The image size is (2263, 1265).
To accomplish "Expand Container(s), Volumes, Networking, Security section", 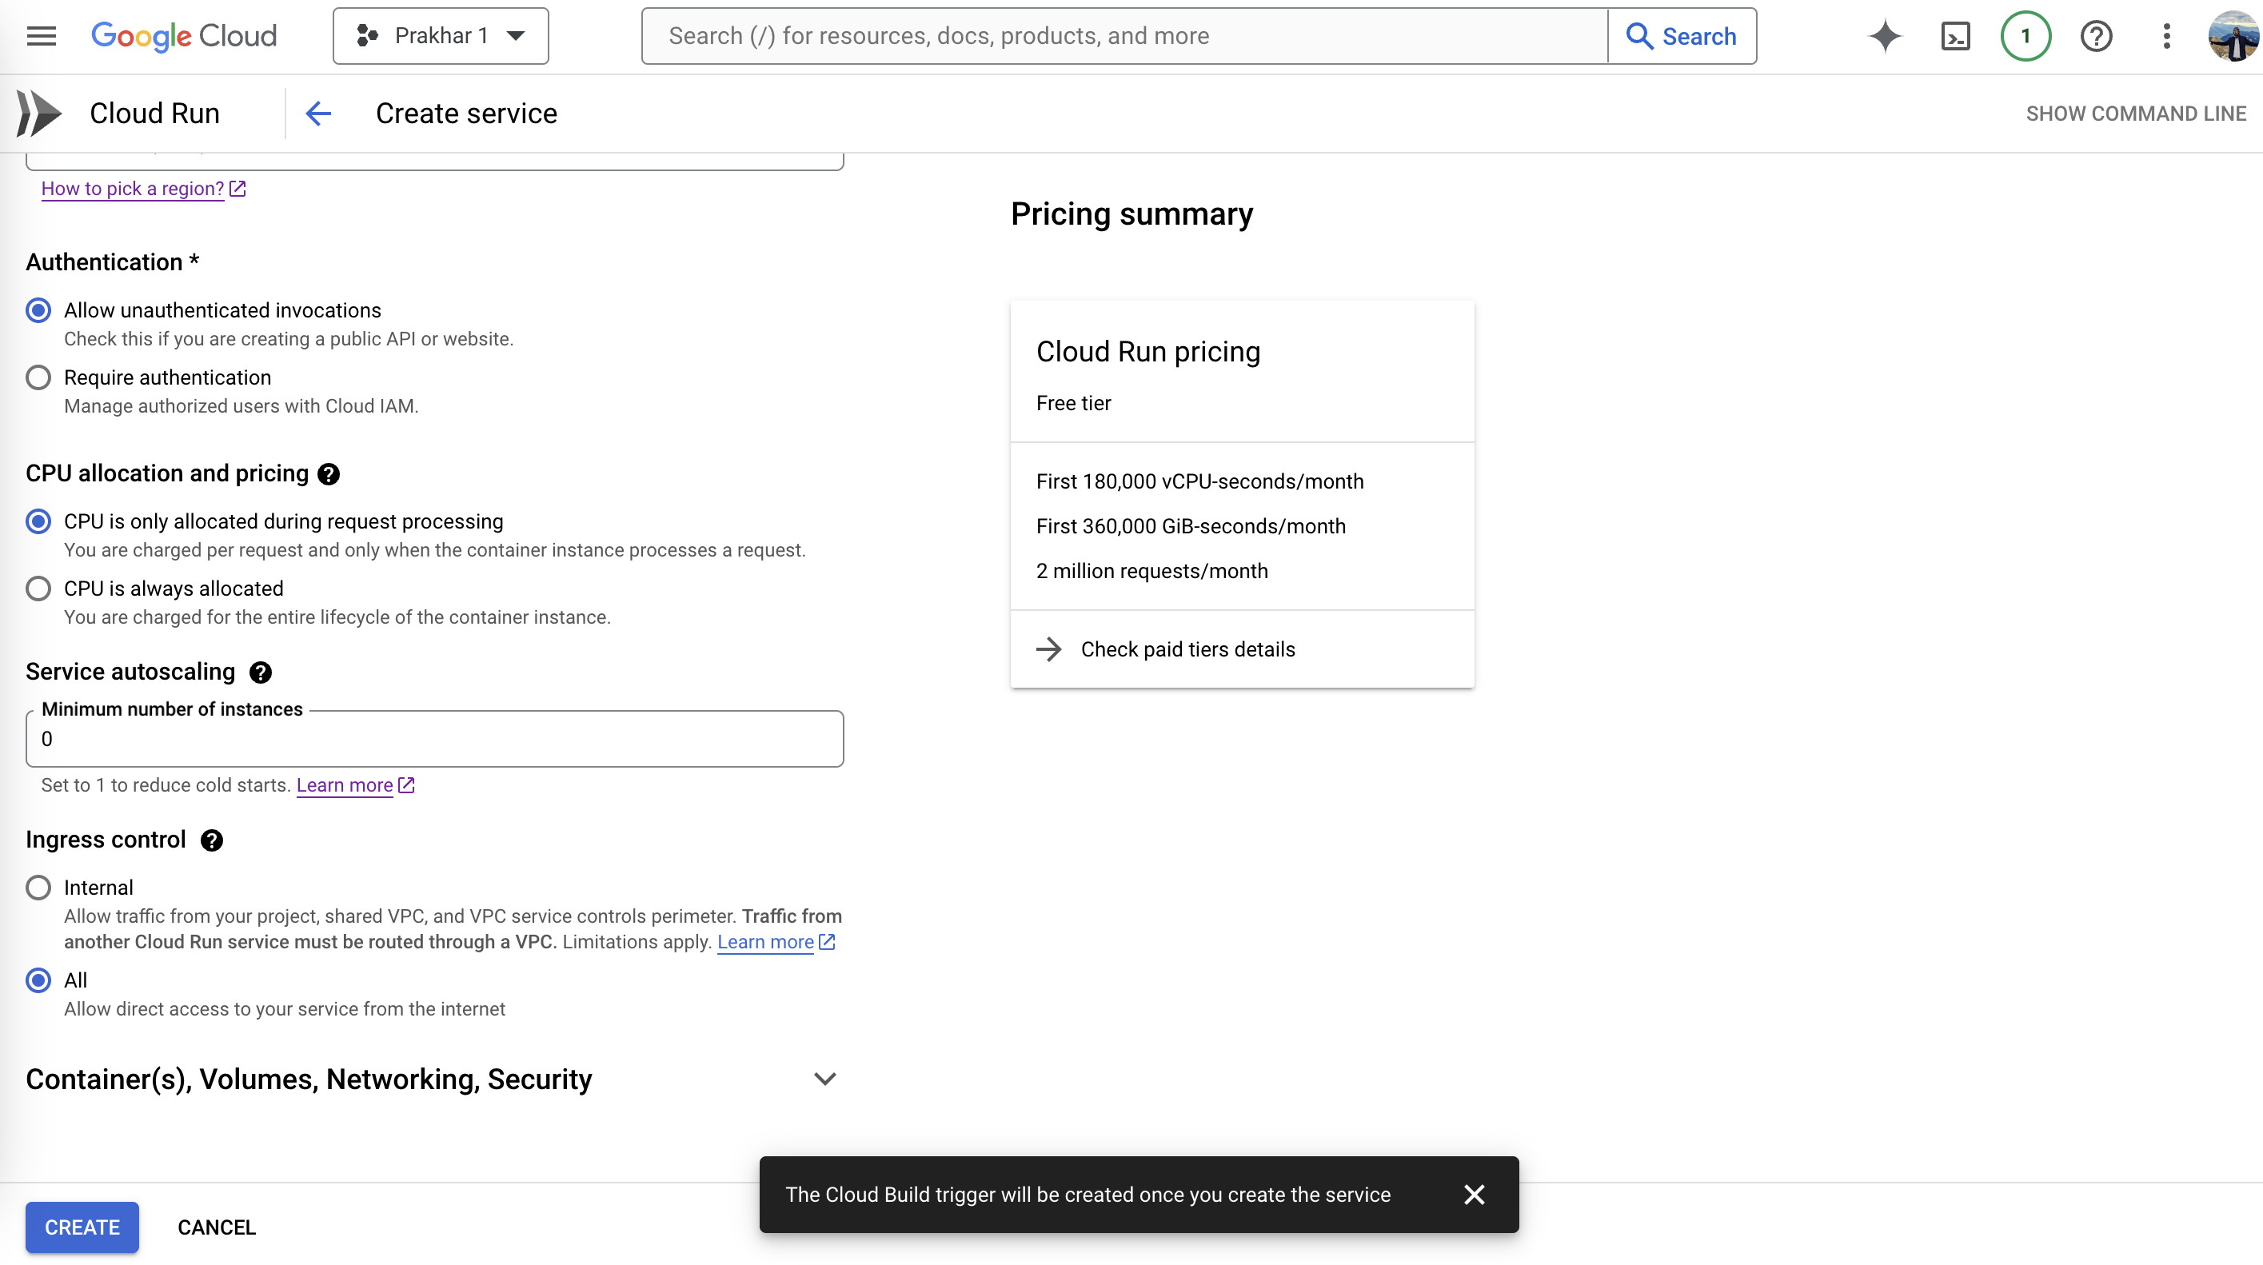I will (824, 1079).
